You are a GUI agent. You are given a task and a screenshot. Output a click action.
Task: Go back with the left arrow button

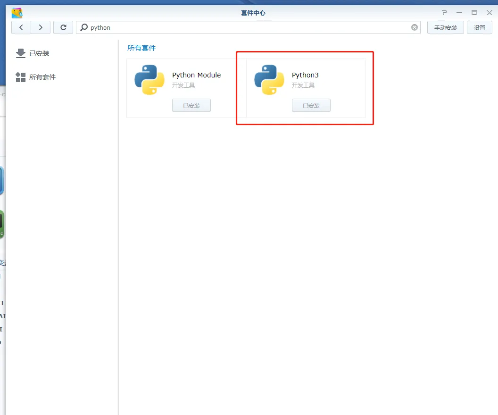(x=21, y=28)
